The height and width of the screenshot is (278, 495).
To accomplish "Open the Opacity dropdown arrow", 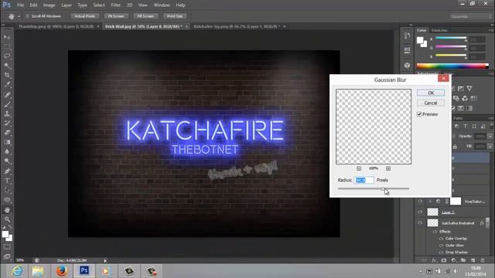I will (490, 136).
